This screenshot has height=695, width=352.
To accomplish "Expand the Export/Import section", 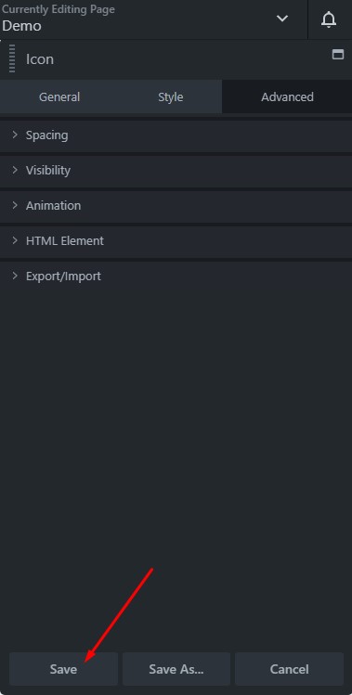I will [176, 277].
